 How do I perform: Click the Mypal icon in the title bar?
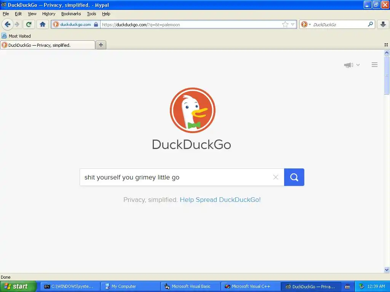coord(3,5)
